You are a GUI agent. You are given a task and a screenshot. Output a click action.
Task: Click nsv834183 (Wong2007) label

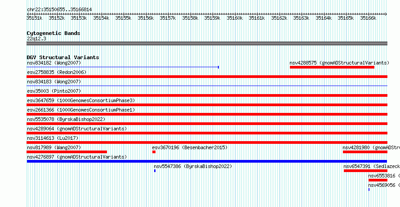click(54, 82)
